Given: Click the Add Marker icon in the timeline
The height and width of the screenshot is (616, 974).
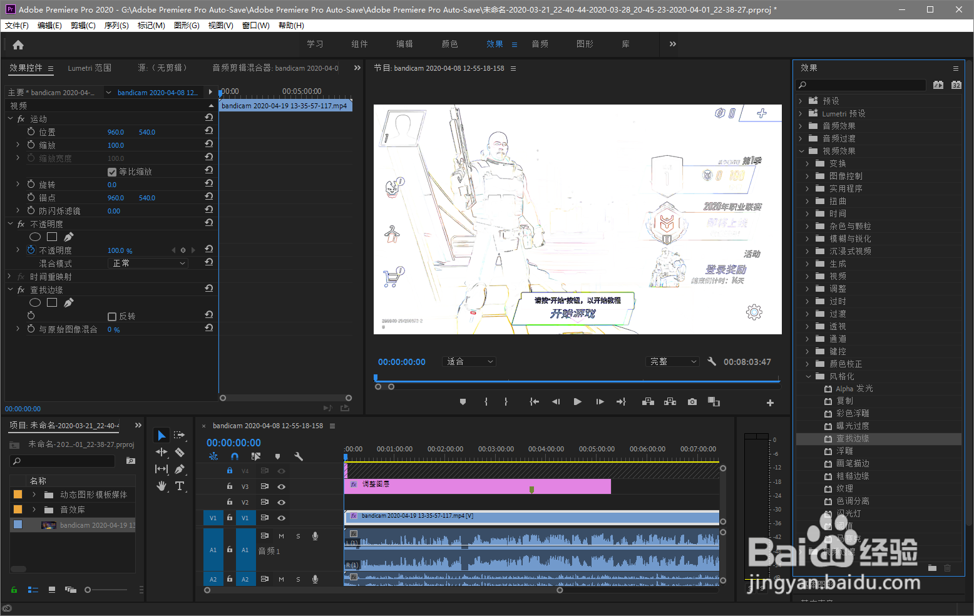Looking at the screenshot, I should click(278, 456).
